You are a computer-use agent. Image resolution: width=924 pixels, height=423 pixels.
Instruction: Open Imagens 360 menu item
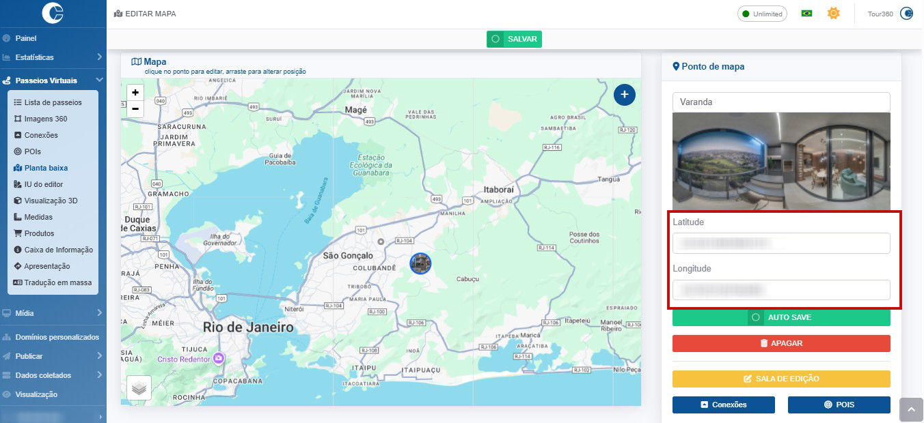45,119
